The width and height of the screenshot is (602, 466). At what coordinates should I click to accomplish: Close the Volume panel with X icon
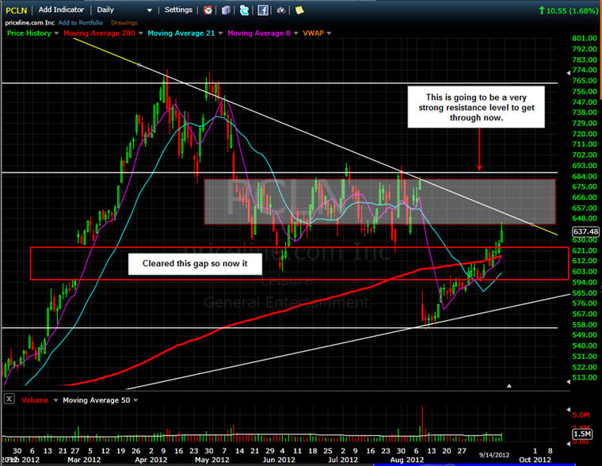click(10, 399)
